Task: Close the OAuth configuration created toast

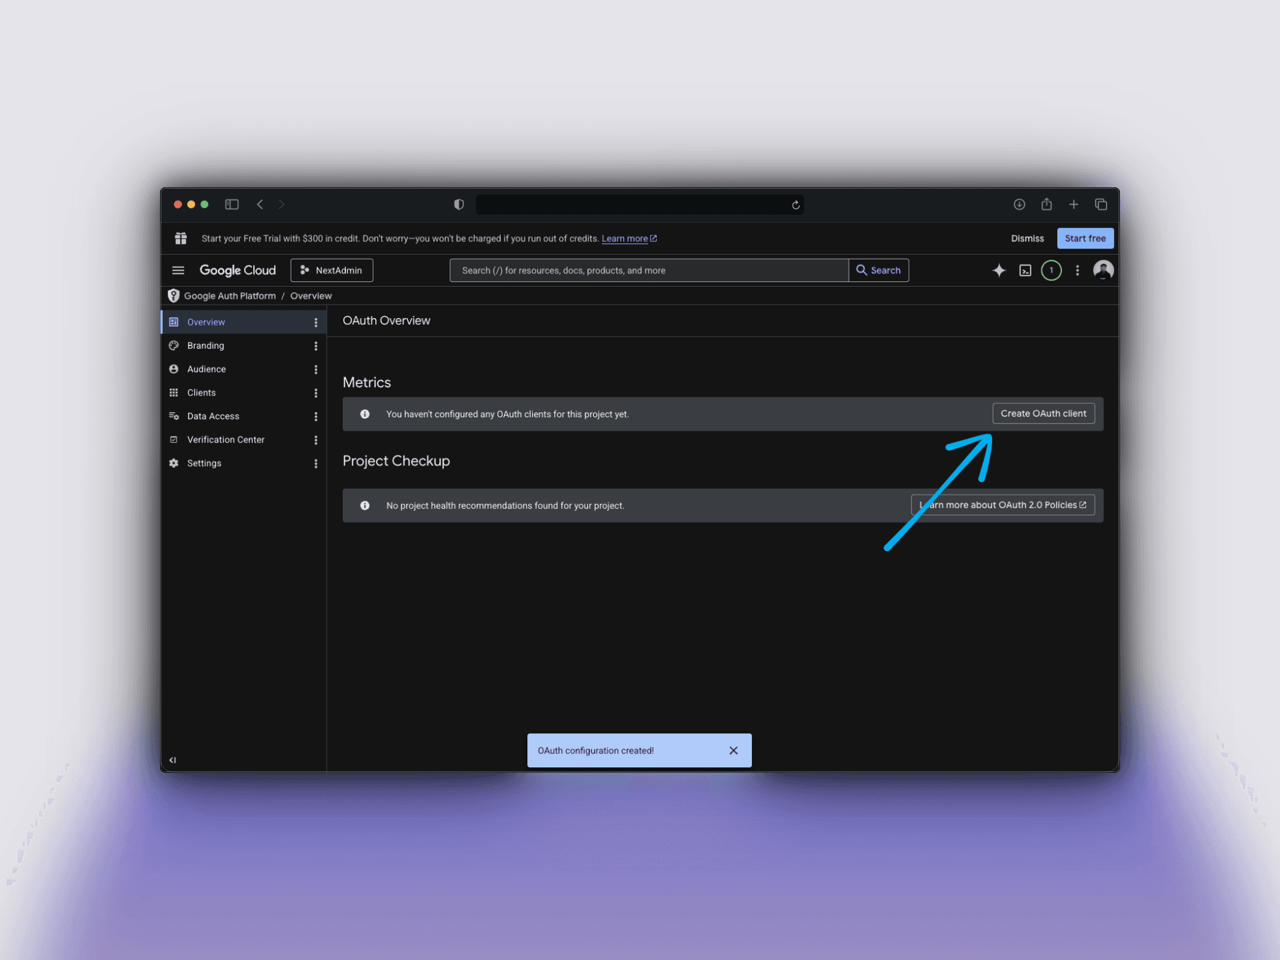Action: pos(733,751)
